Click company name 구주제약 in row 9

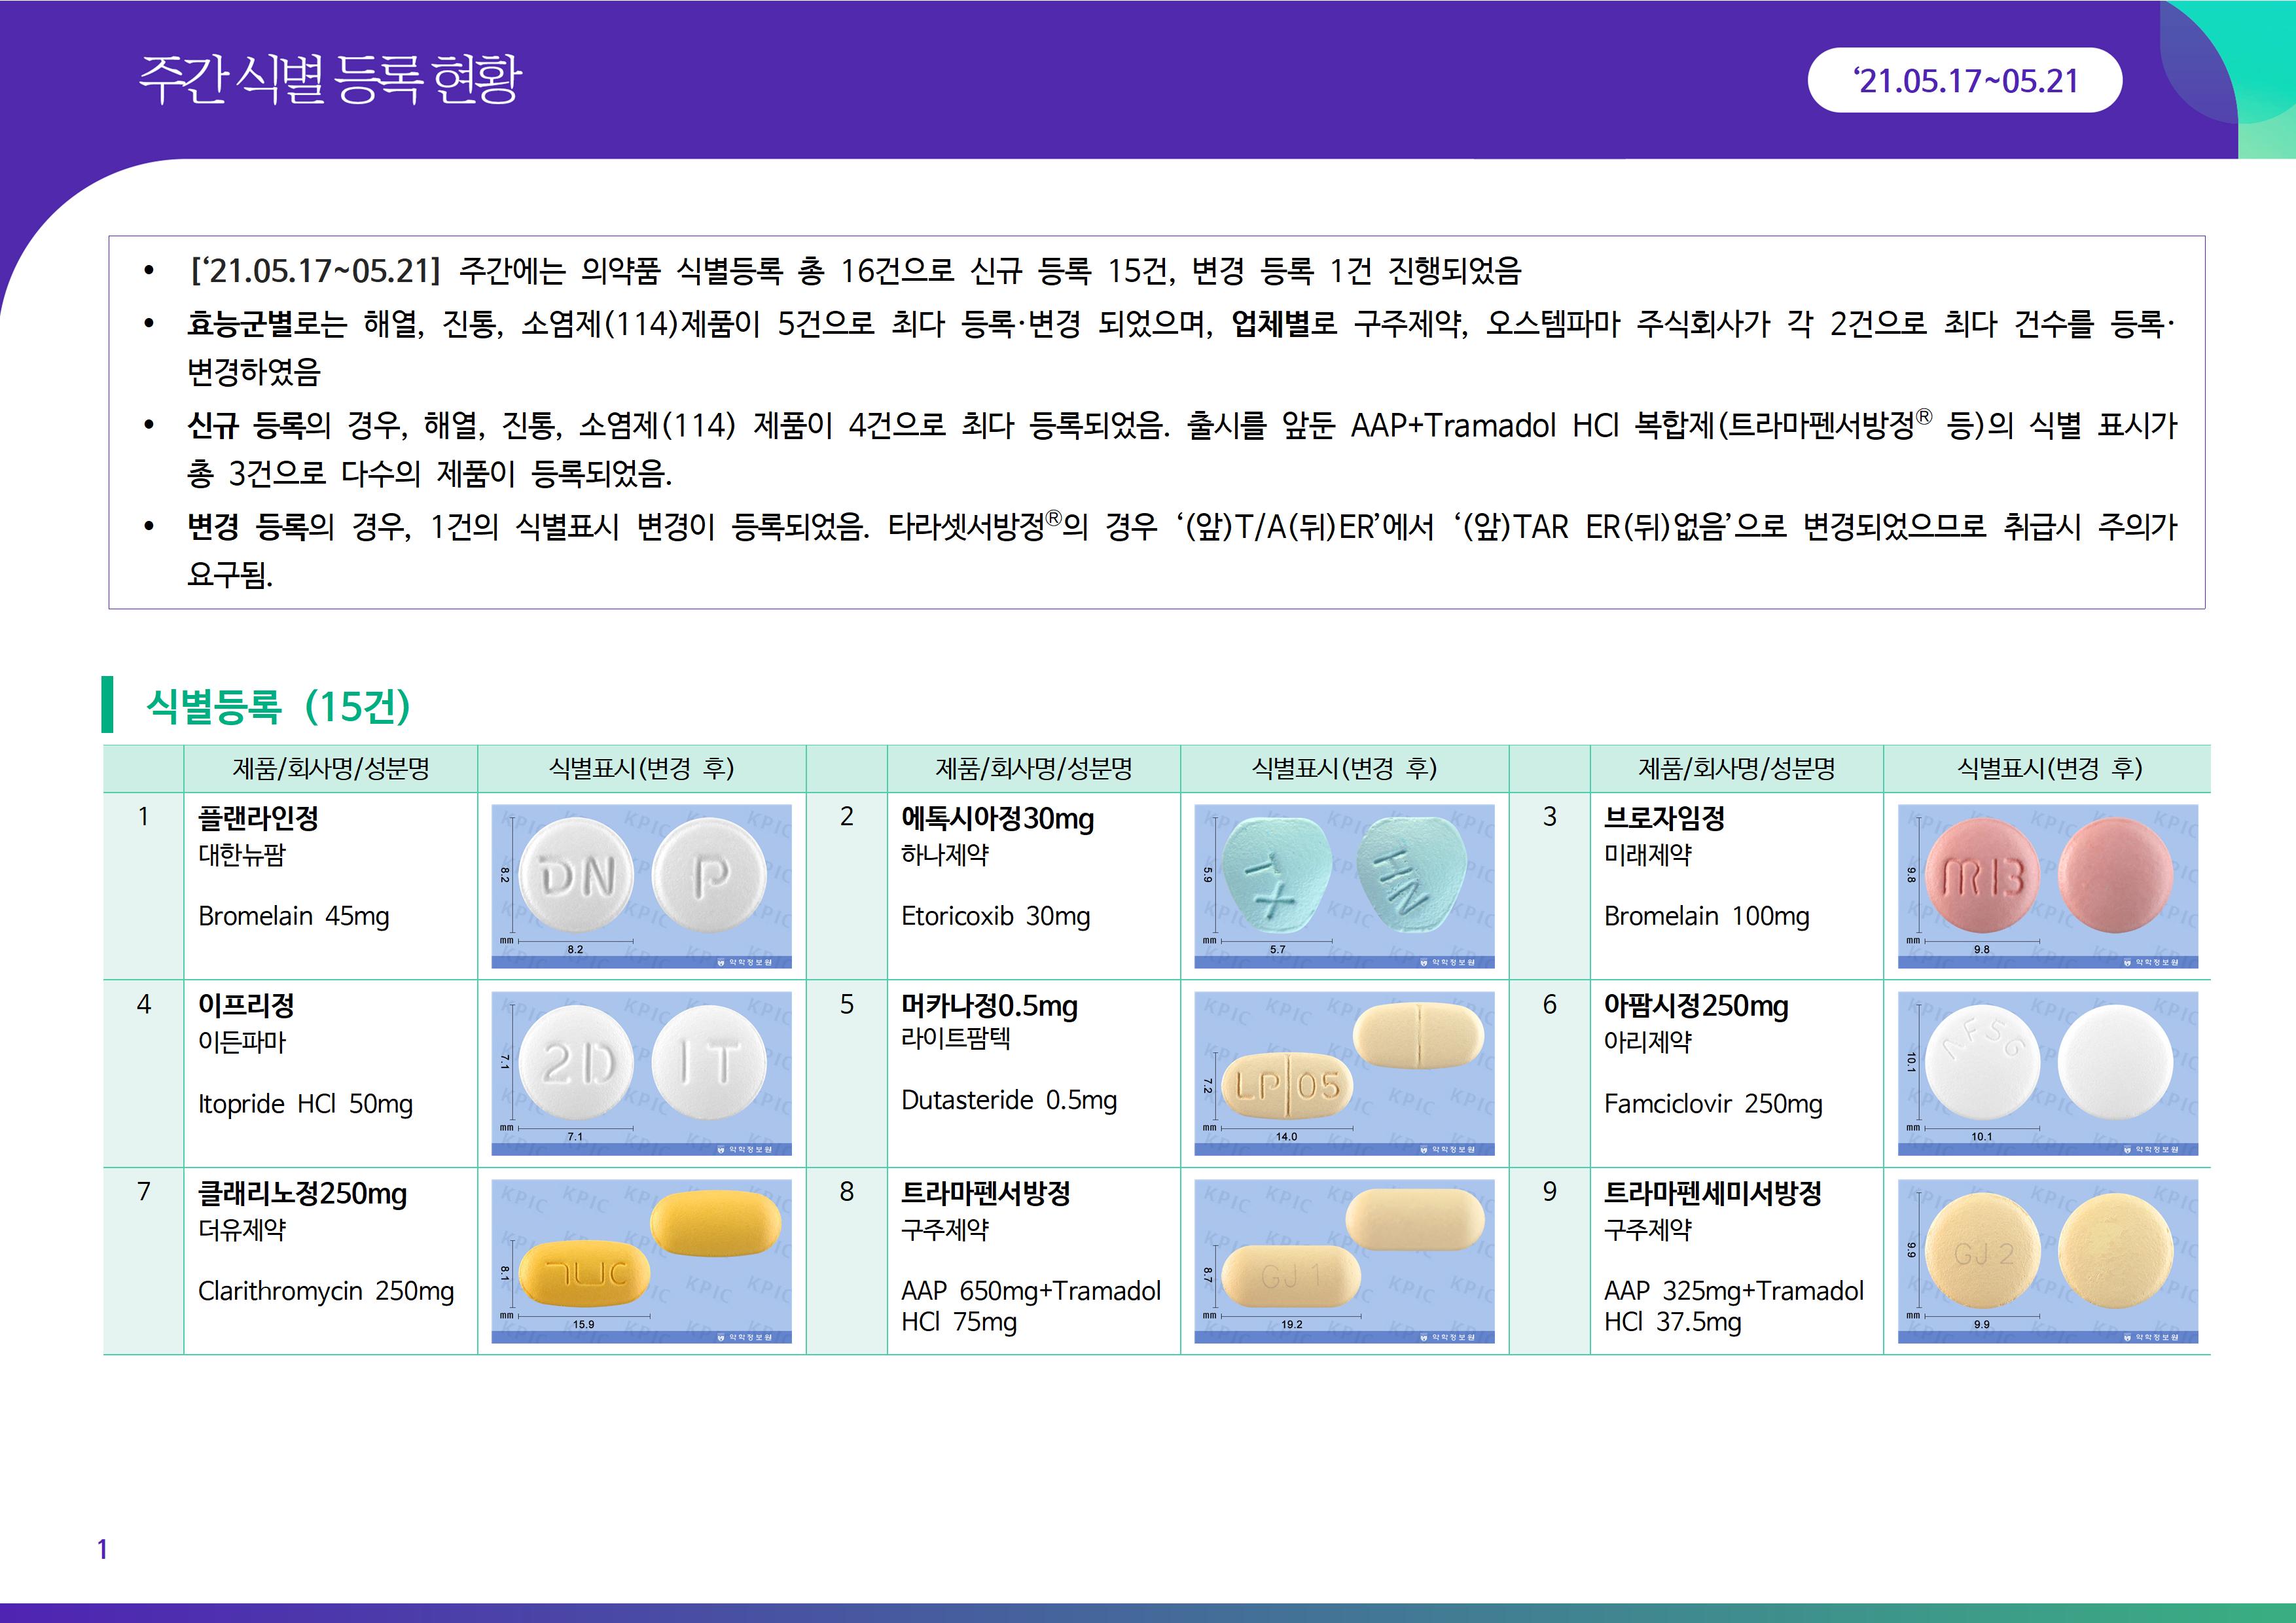tap(1647, 1229)
